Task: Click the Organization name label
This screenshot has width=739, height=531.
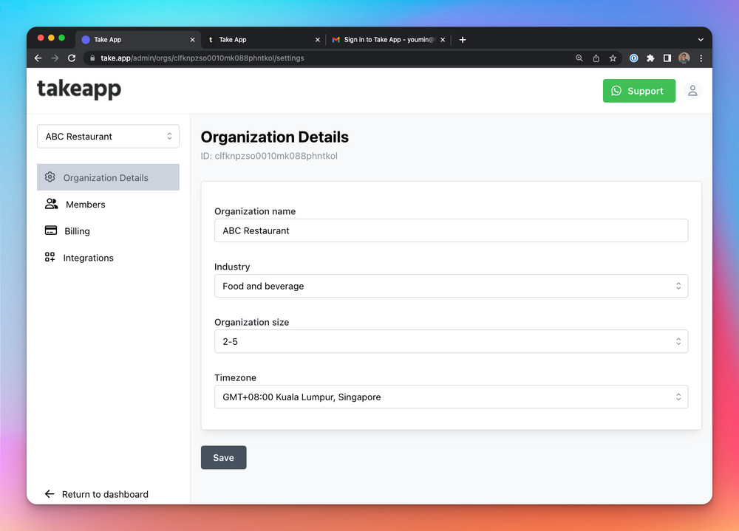Action: [x=255, y=211]
